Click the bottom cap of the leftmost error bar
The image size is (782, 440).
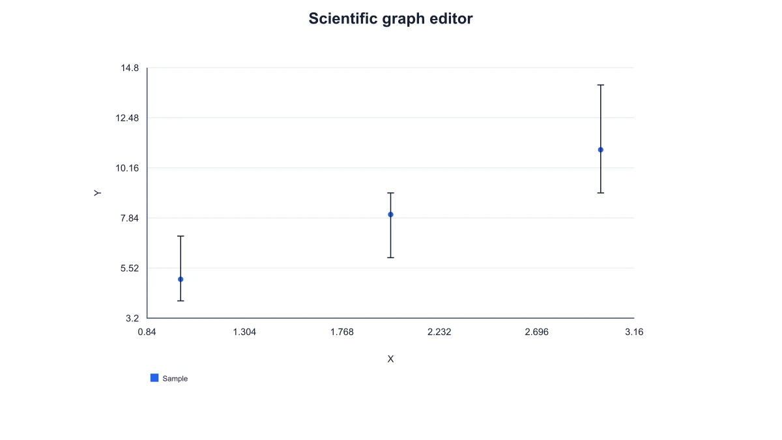(x=181, y=301)
